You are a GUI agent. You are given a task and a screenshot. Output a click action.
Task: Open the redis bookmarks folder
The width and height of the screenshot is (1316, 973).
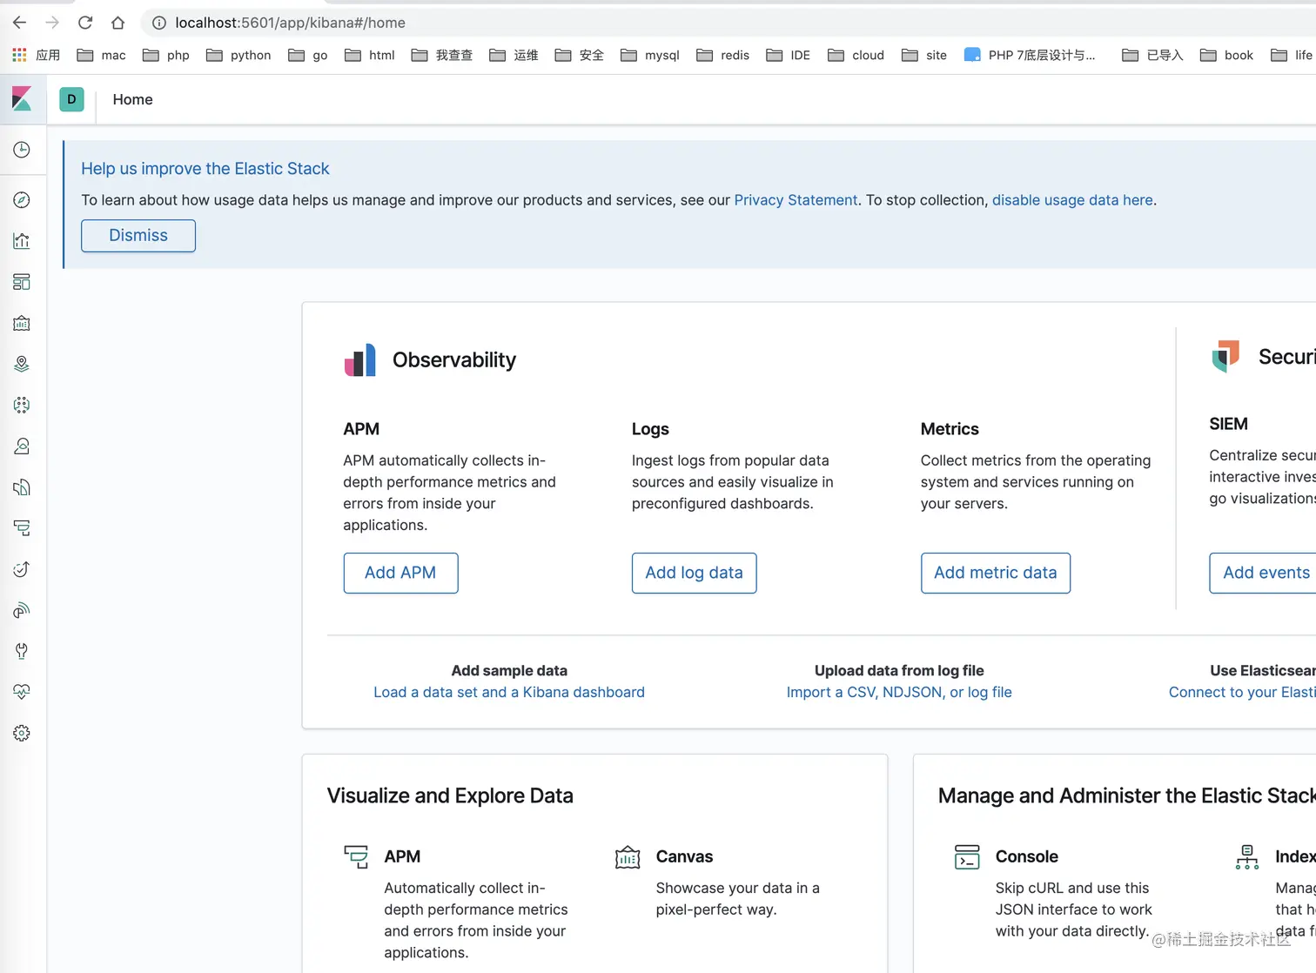coord(723,55)
